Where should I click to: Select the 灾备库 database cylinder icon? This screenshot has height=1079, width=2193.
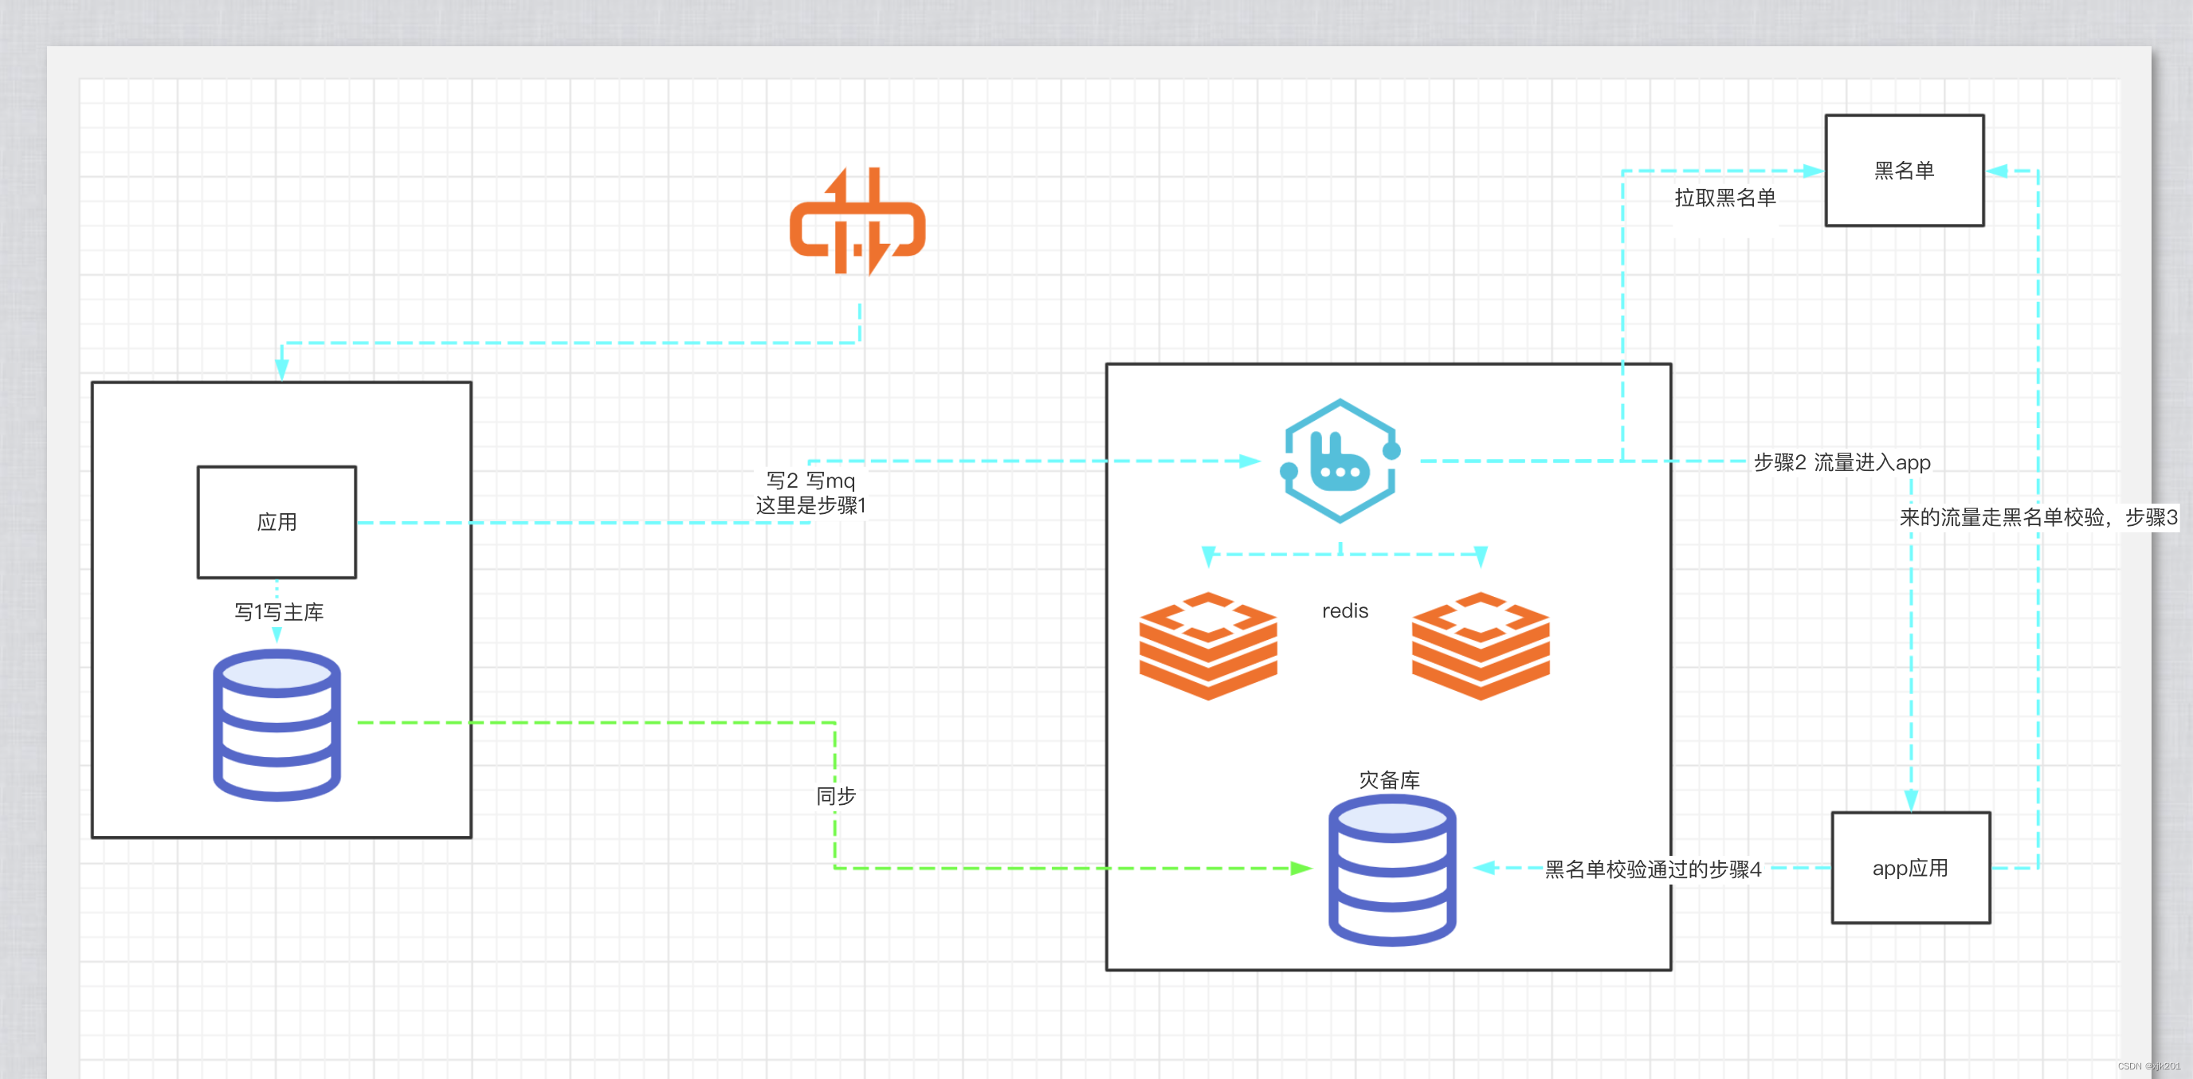(1392, 869)
